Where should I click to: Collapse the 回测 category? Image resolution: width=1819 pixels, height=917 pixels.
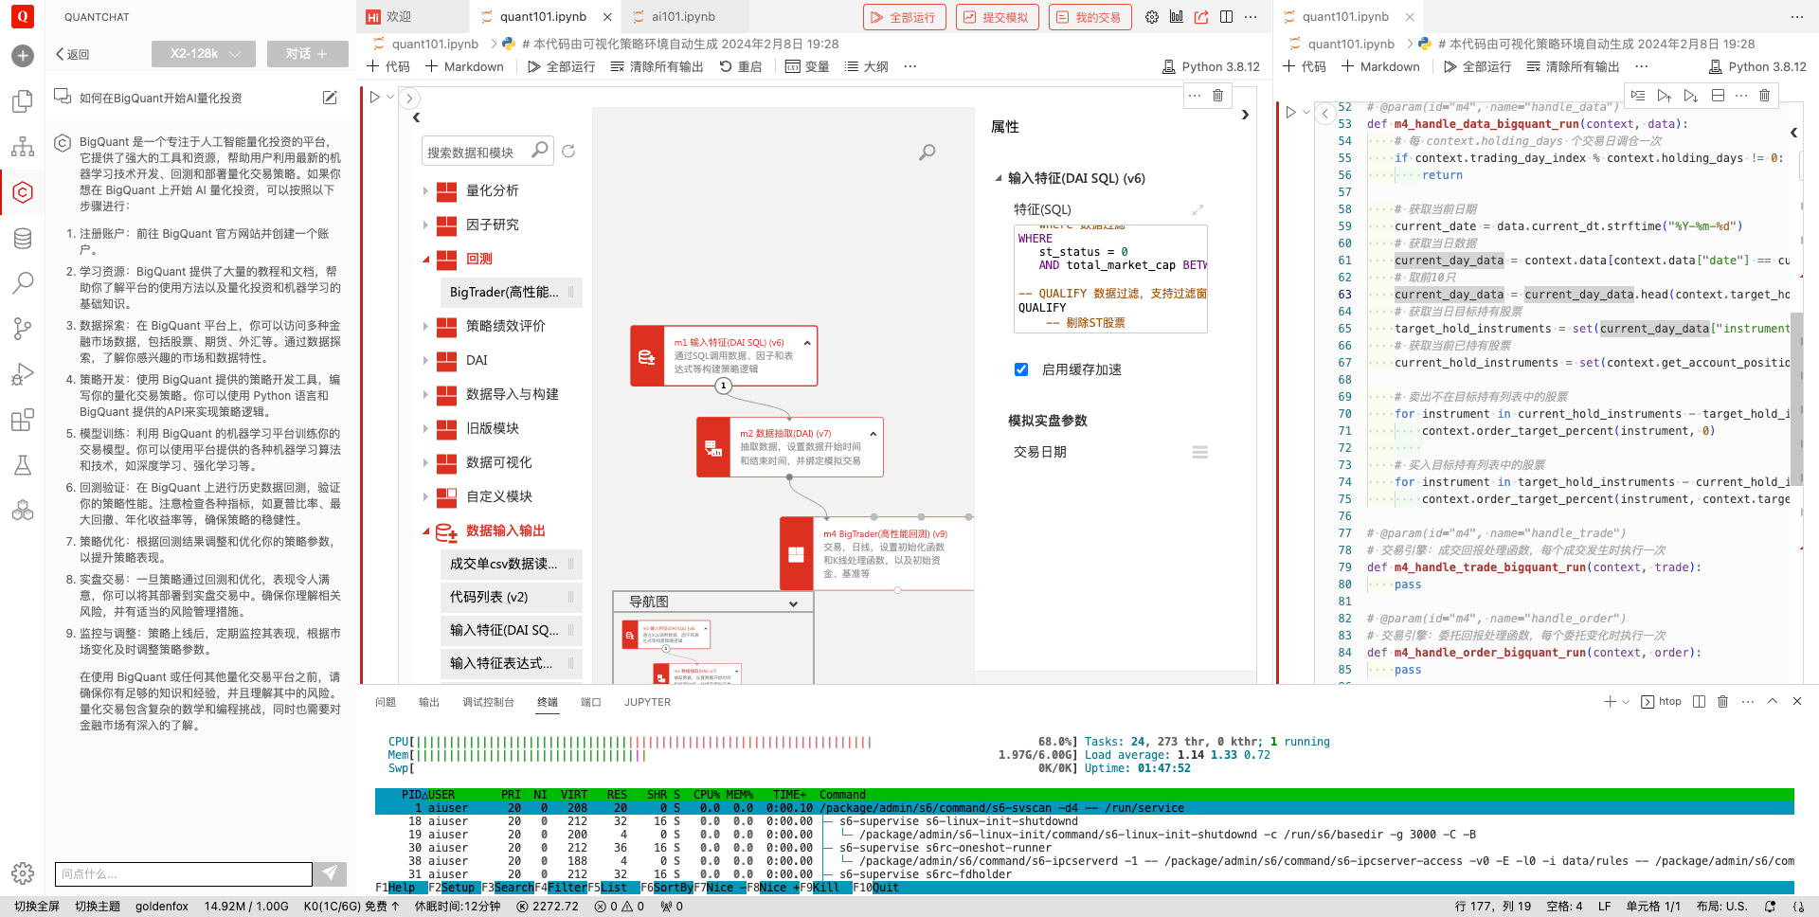coord(425,259)
